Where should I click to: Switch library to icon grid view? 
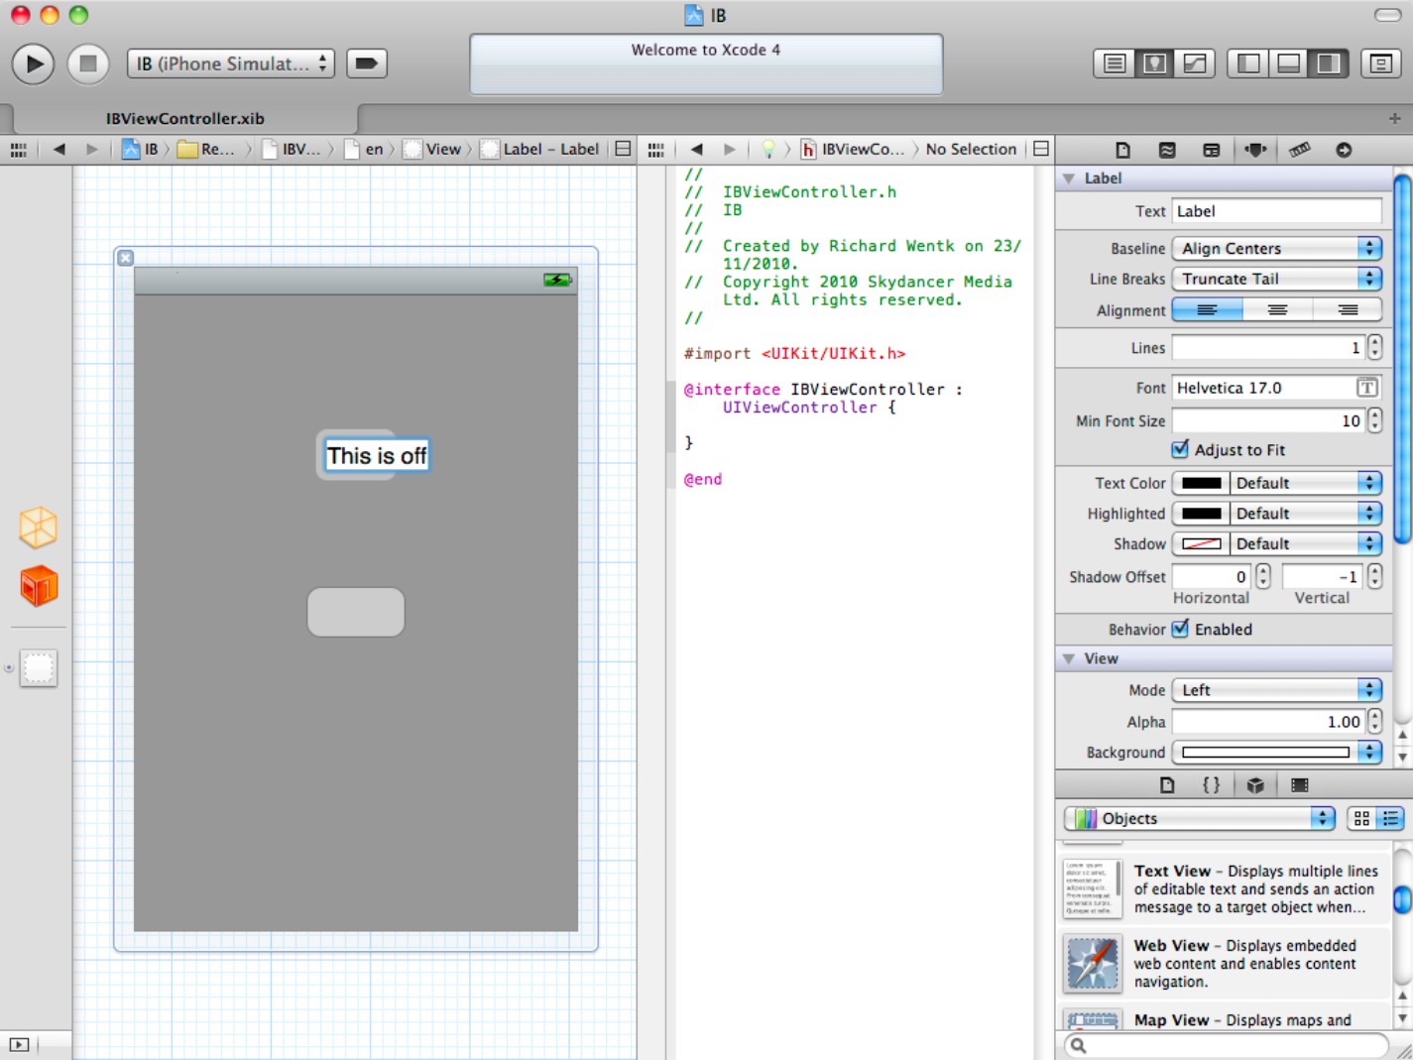tap(1361, 818)
